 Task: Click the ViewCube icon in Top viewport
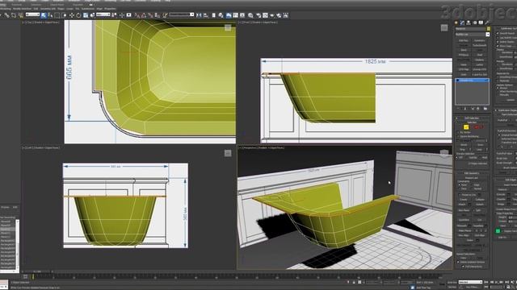pyautogui.click(x=228, y=27)
